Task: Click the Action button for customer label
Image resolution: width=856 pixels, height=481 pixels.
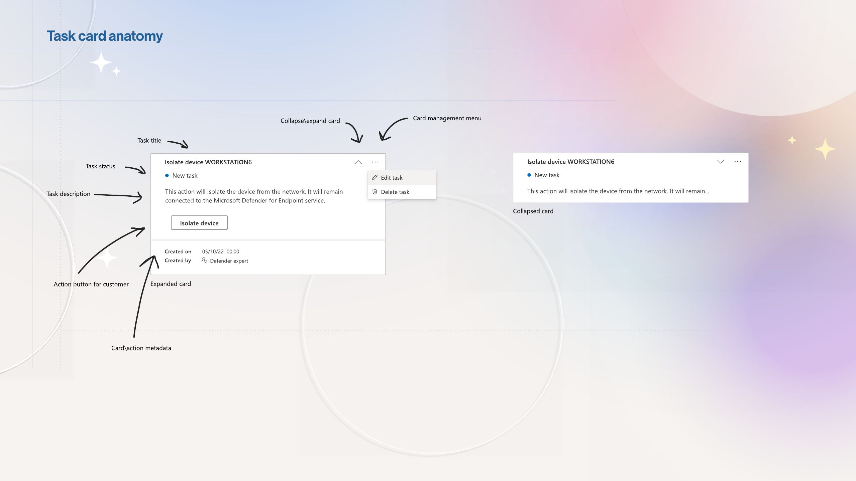Action: point(91,284)
